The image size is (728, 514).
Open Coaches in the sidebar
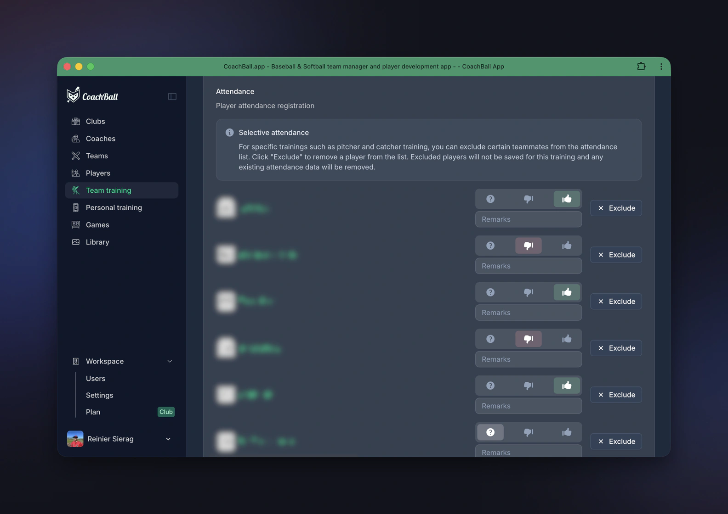point(122,139)
